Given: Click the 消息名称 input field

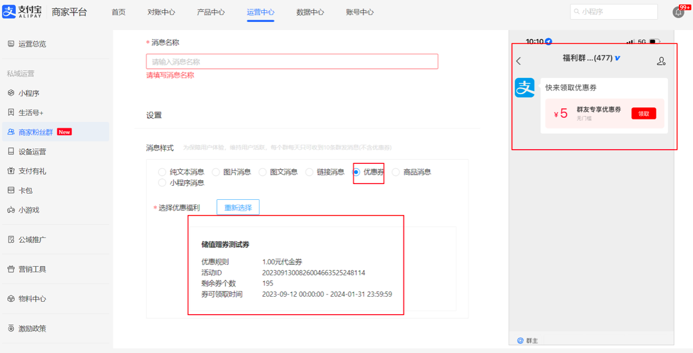Looking at the screenshot, I should [x=292, y=61].
